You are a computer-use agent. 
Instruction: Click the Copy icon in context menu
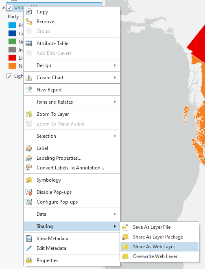click(29, 12)
